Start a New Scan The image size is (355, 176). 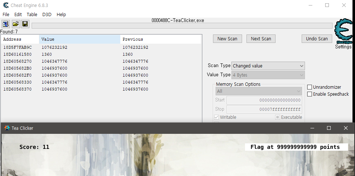click(227, 38)
